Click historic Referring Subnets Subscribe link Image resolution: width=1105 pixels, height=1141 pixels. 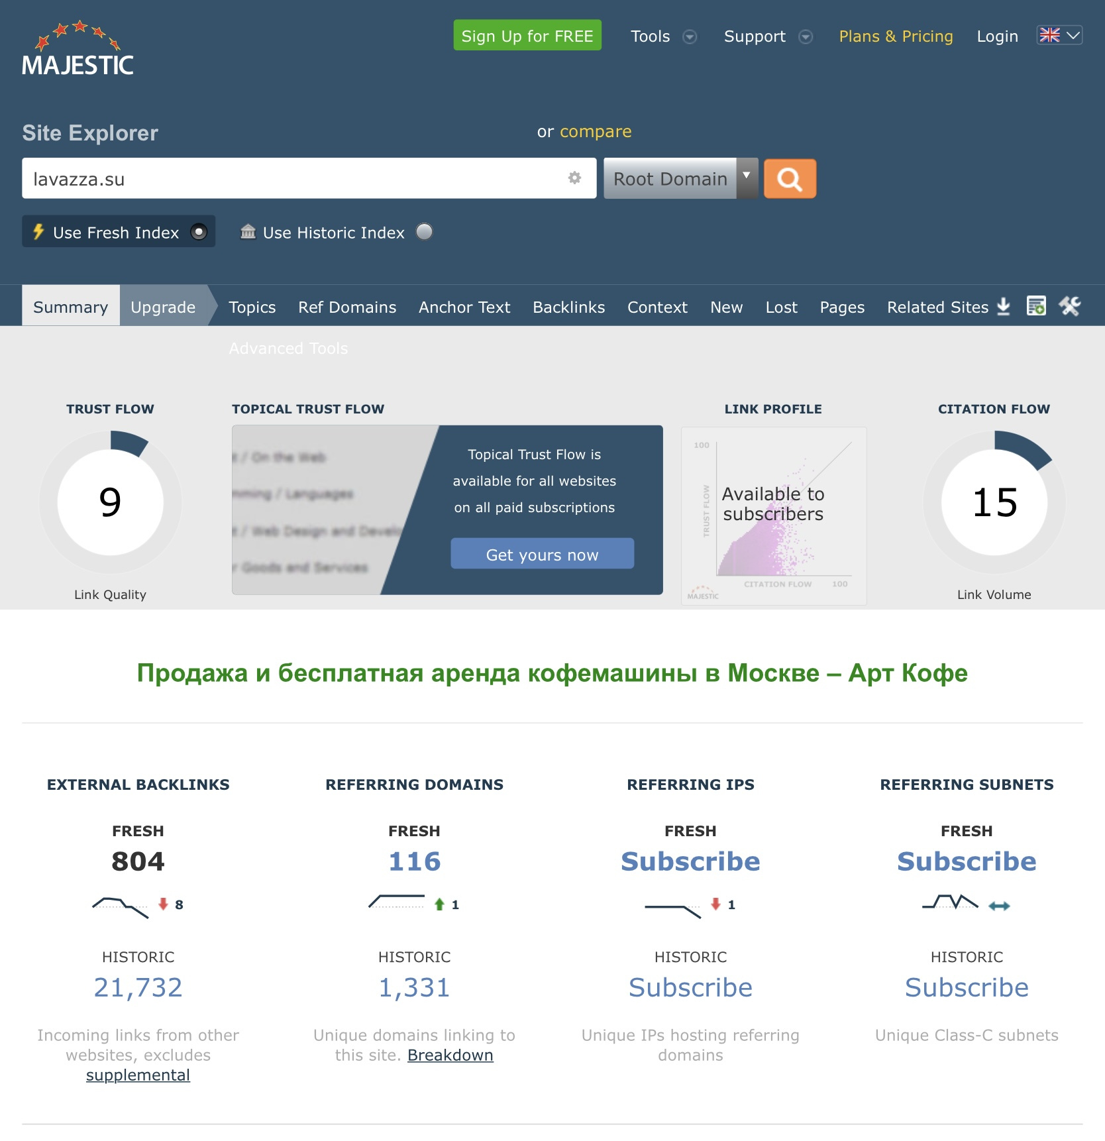point(967,987)
